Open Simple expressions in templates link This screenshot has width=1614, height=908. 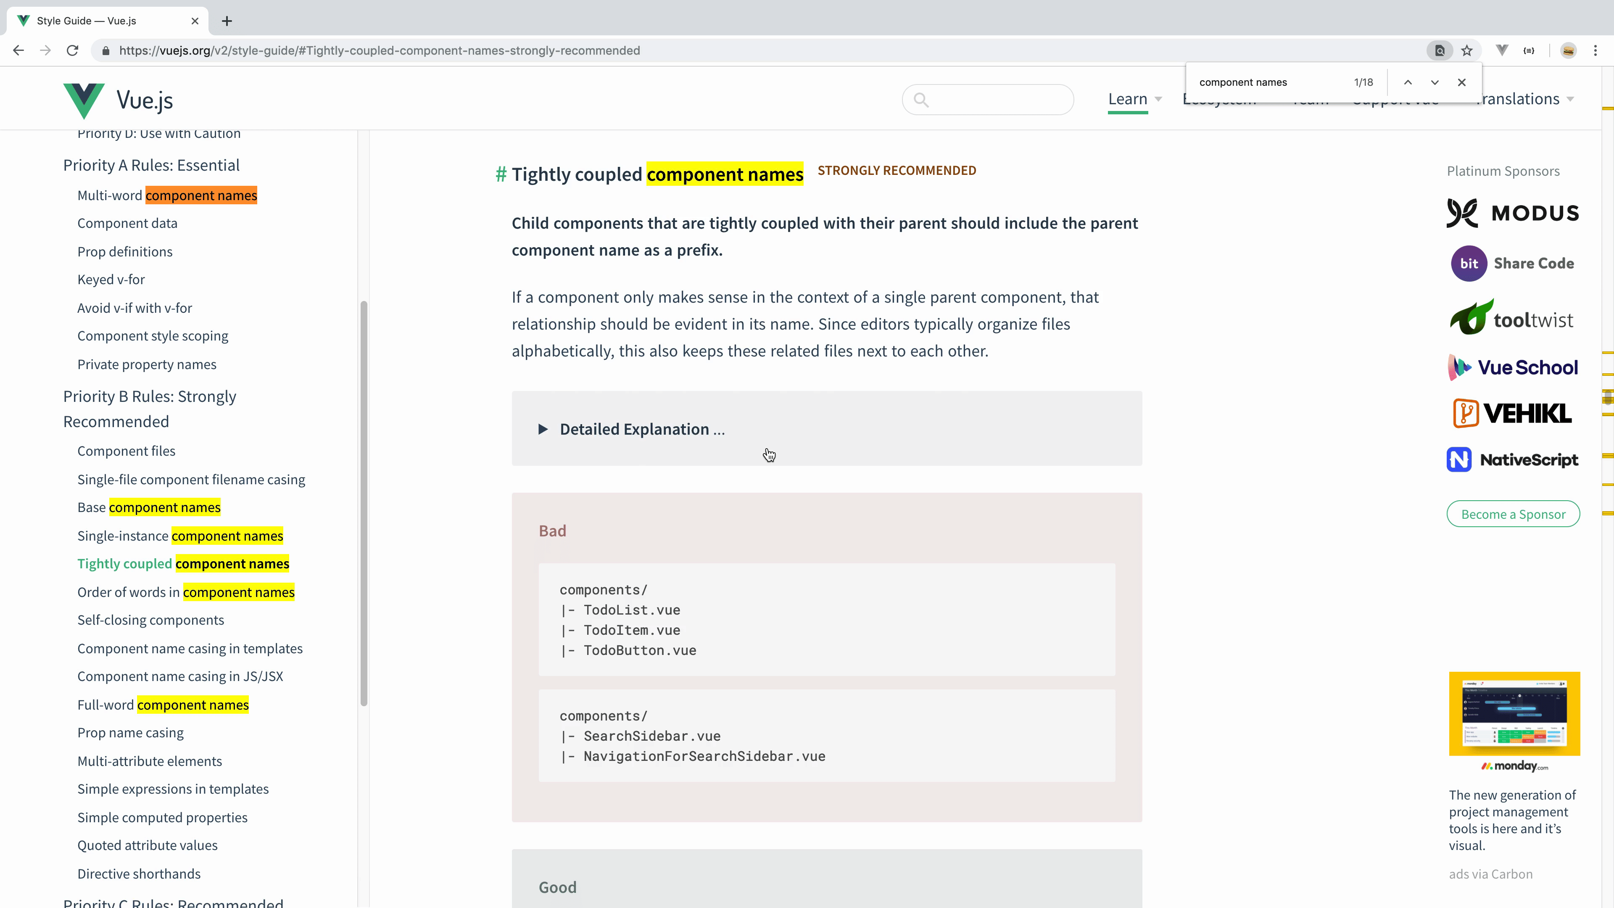(173, 789)
